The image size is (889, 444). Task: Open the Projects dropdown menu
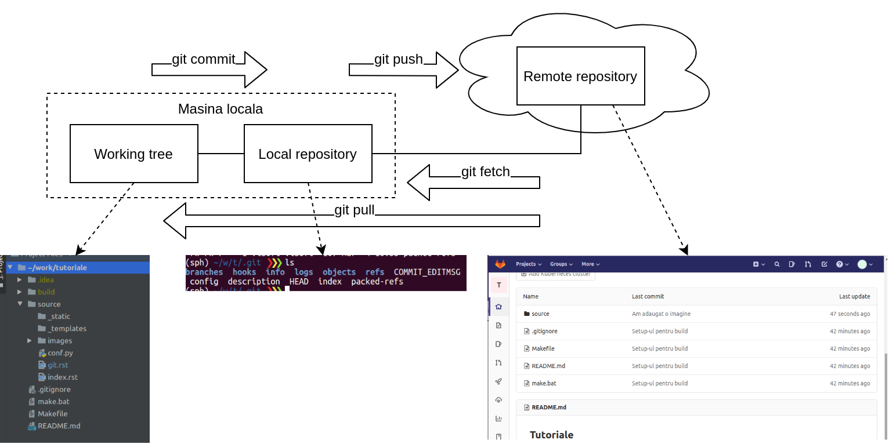point(528,264)
